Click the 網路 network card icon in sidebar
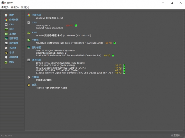185x138 pixels. (x=6, y=62)
